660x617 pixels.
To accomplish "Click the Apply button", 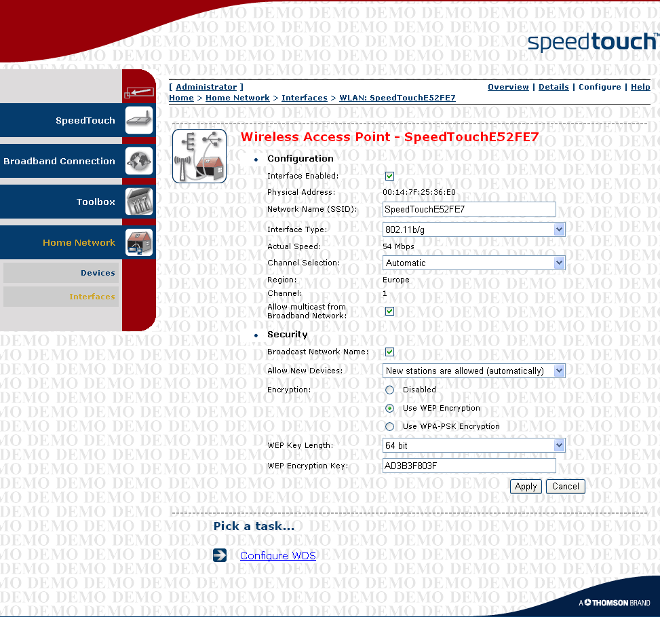I will point(526,487).
